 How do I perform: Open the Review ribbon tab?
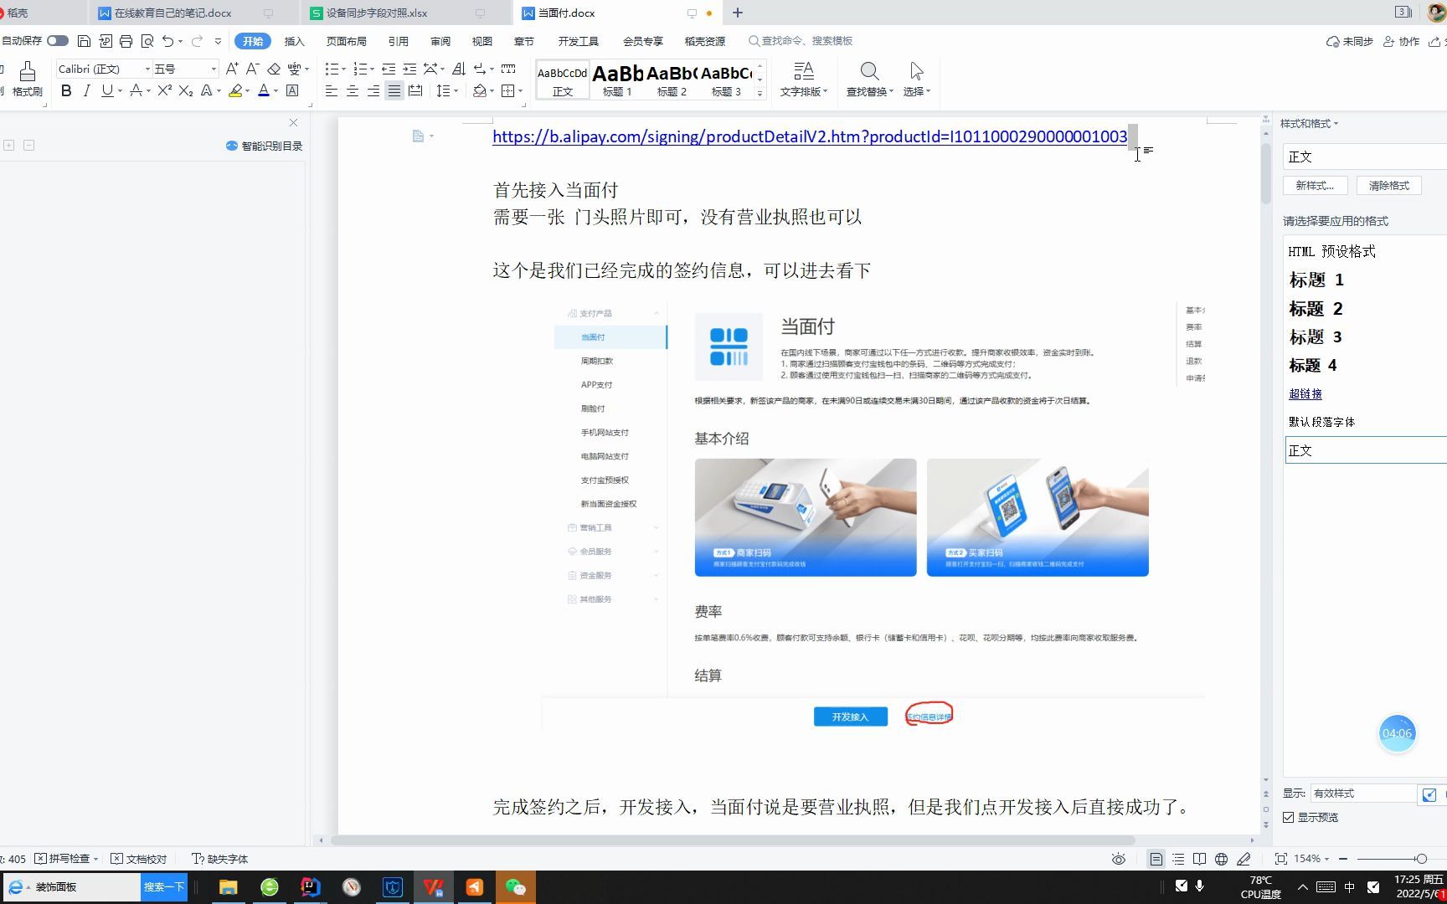click(x=440, y=41)
